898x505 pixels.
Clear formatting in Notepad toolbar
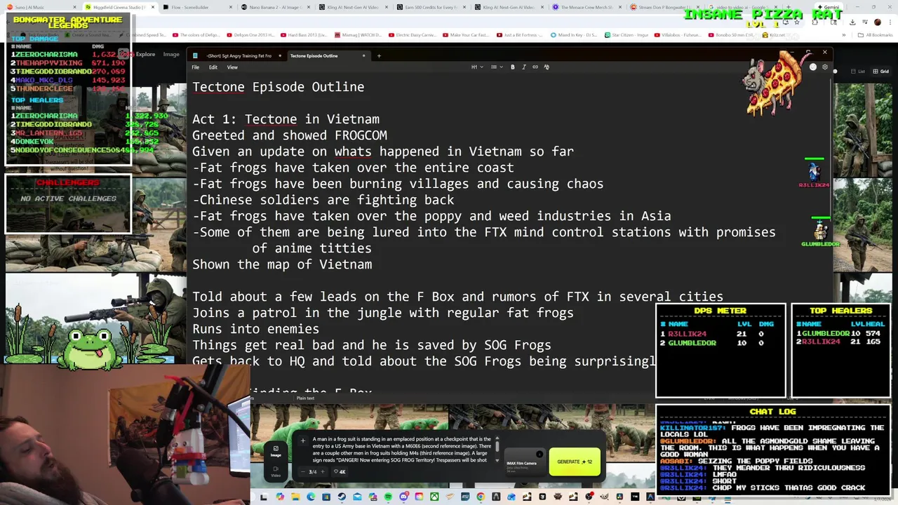[547, 67]
